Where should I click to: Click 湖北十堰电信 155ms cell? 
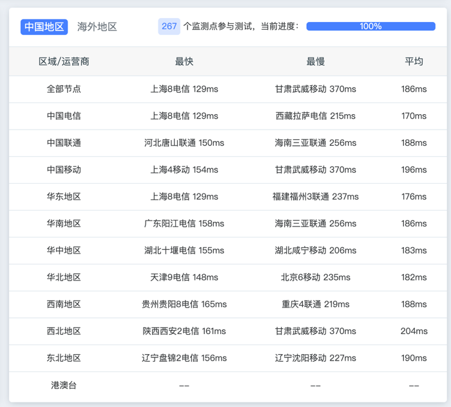184,250
